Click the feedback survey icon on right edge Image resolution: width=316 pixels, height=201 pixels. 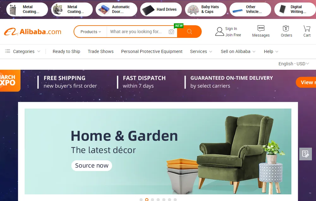click(x=305, y=154)
